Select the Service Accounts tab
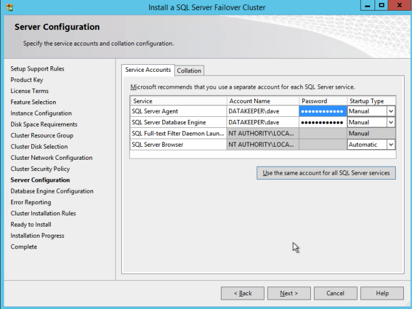This screenshot has width=412, height=309. tap(148, 70)
